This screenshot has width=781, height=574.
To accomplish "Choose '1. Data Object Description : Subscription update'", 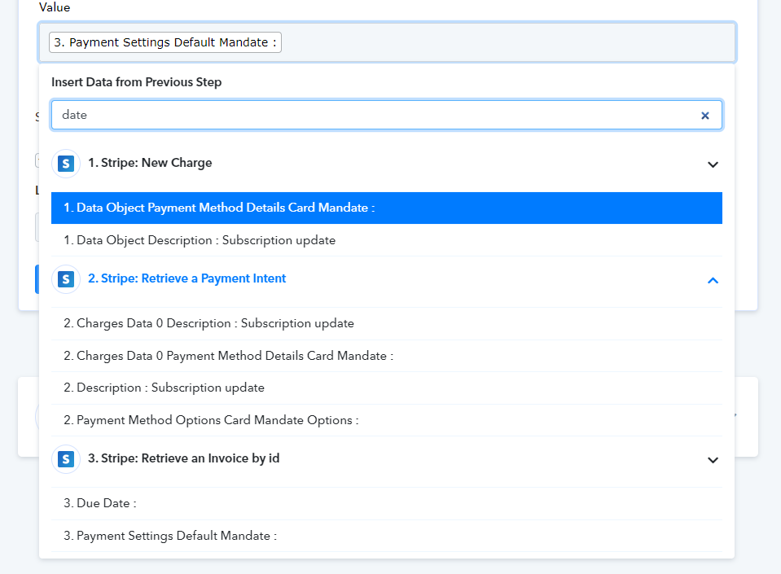I will tap(387, 240).
